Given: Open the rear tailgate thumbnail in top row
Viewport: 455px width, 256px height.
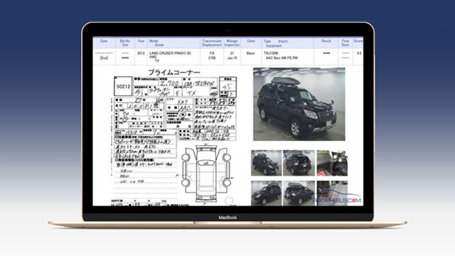Looking at the screenshot, I should point(299,163).
